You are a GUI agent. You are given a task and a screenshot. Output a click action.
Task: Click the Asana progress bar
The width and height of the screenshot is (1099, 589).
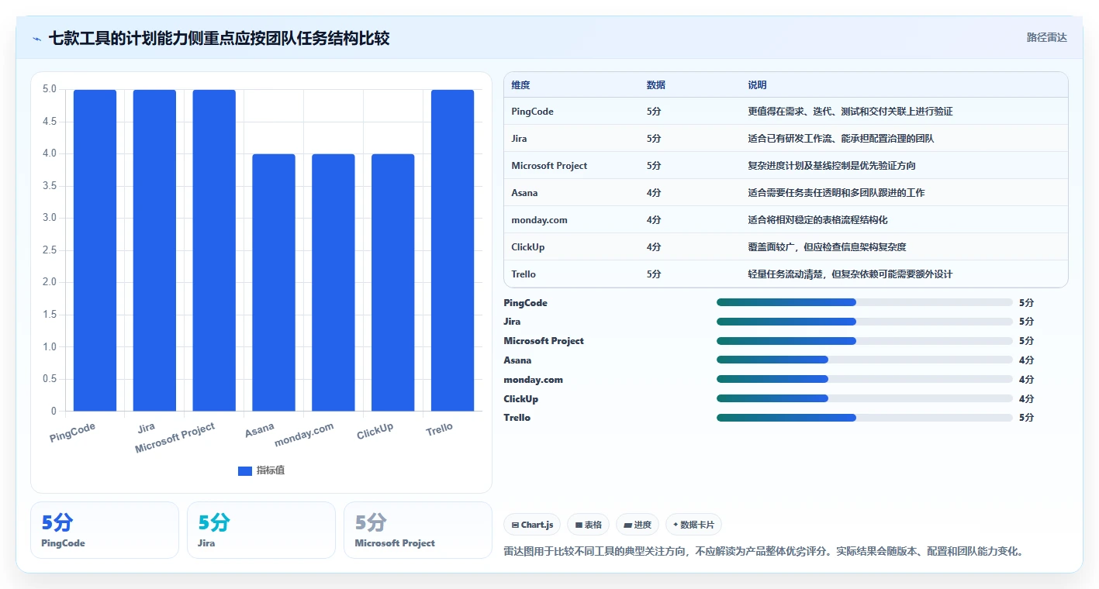(865, 360)
